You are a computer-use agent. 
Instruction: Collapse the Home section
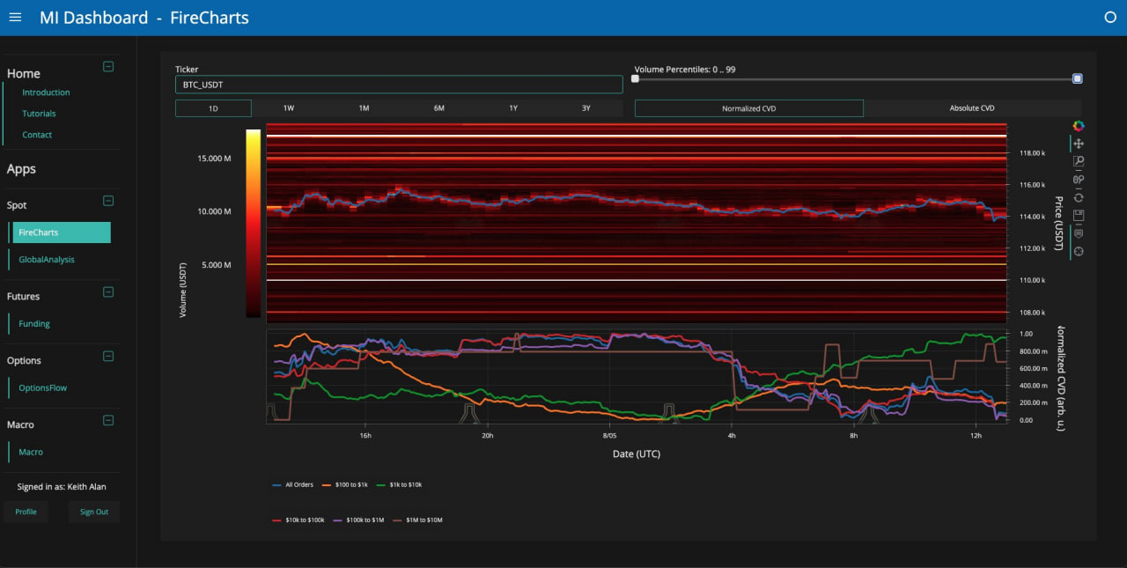(x=108, y=66)
